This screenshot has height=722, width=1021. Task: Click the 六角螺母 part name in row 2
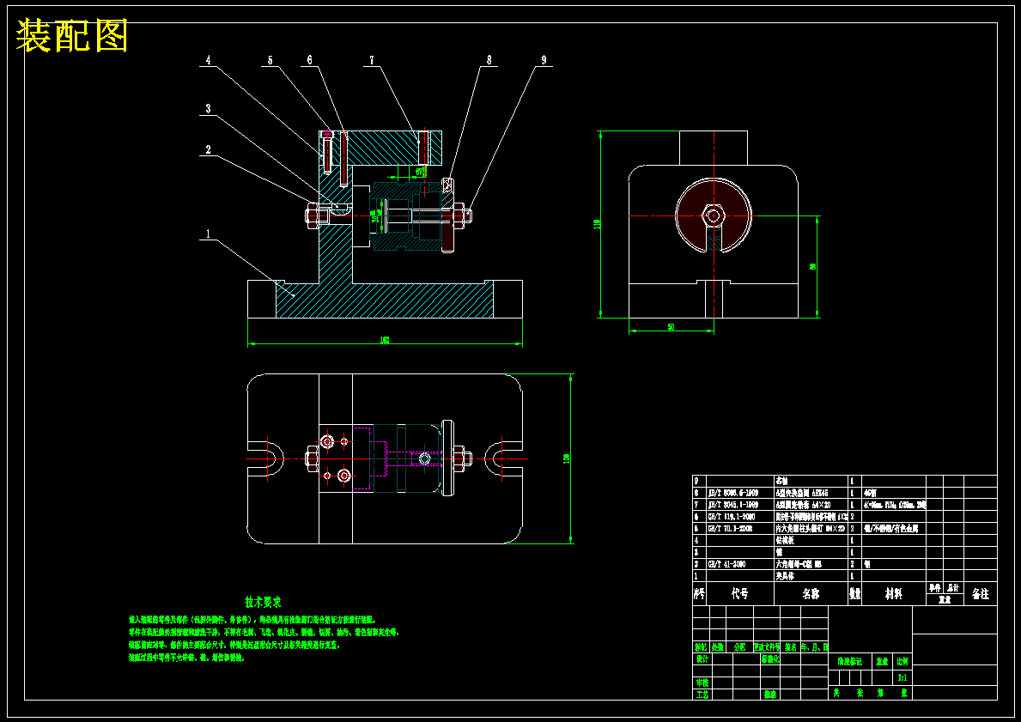[x=799, y=564]
